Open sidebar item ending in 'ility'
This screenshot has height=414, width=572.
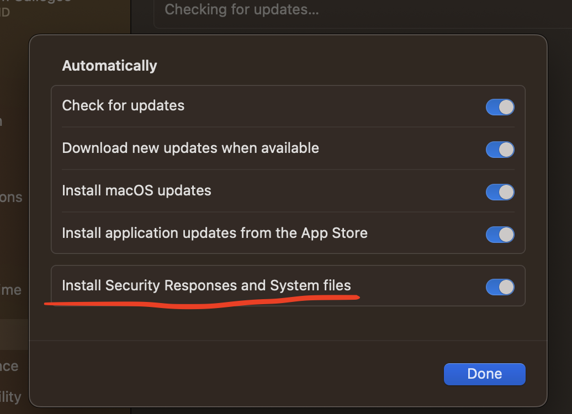tap(10, 396)
